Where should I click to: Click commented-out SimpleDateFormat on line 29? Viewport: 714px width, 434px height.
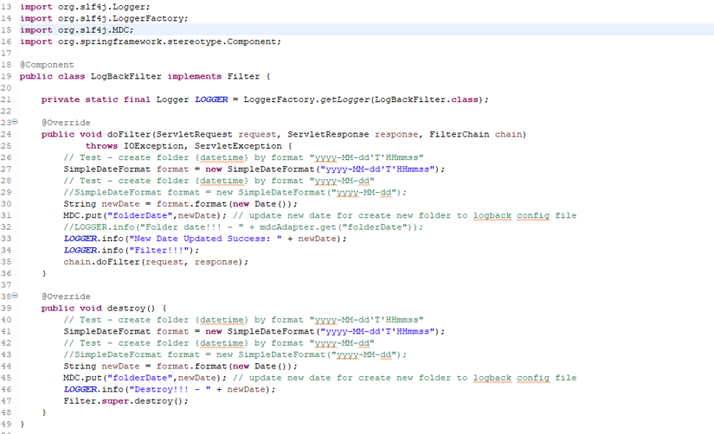point(235,193)
